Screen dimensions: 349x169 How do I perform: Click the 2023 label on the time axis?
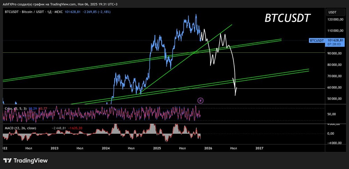pyautogui.click(x=54, y=148)
